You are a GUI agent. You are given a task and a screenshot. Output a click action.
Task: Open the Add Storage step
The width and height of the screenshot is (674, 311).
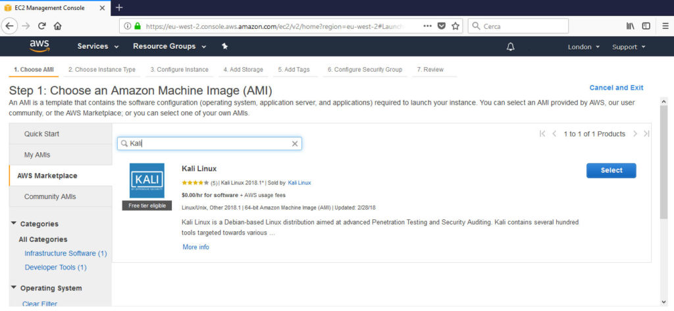point(243,70)
